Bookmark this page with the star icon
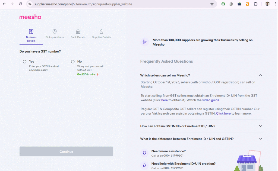The width and height of the screenshot is (278, 171). click(212, 4)
